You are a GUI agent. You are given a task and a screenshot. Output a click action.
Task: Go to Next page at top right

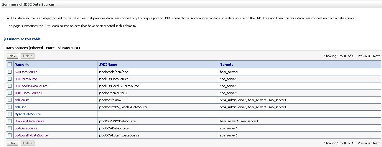tap(376, 56)
